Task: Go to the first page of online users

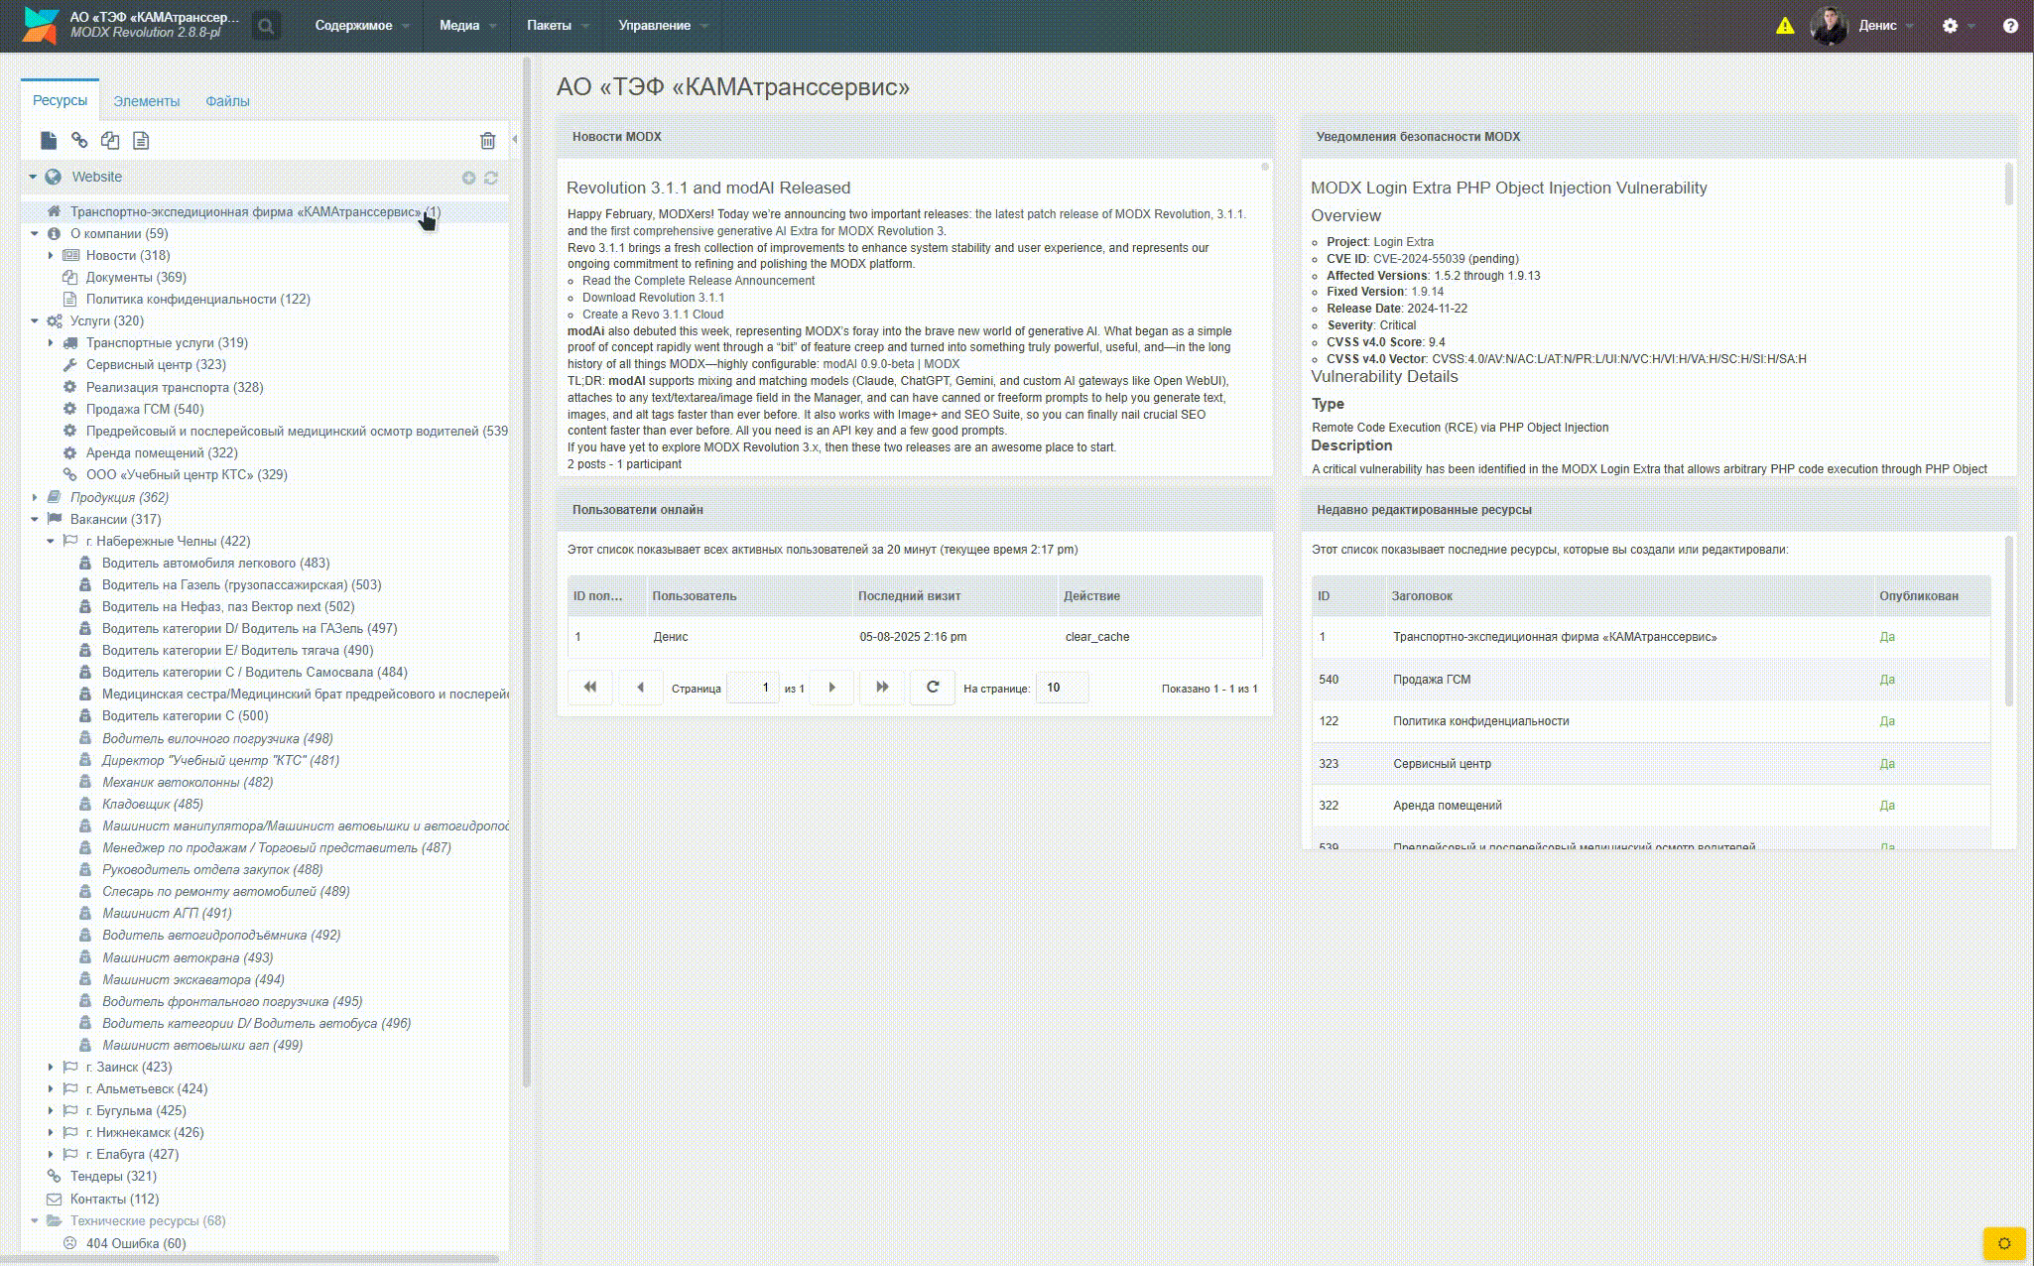Action: (590, 688)
